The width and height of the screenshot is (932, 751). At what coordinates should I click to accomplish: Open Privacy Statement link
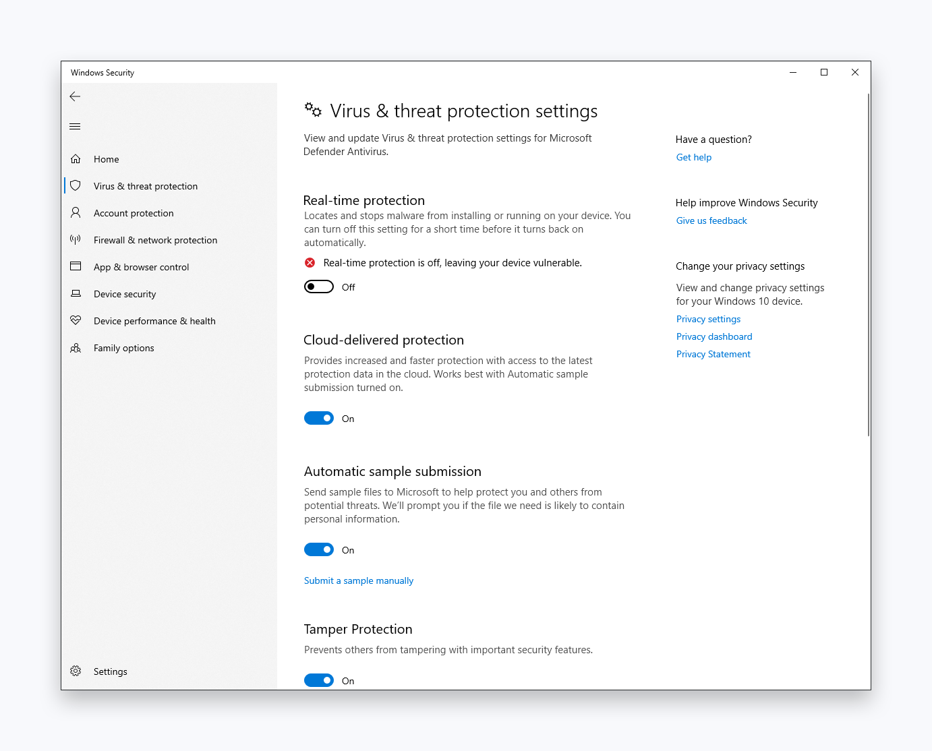pyautogui.click(x=713, y=354)
